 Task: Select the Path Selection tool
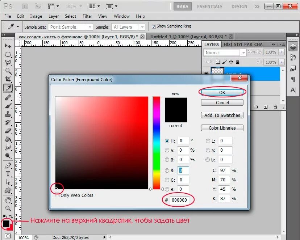click(8, 182)
